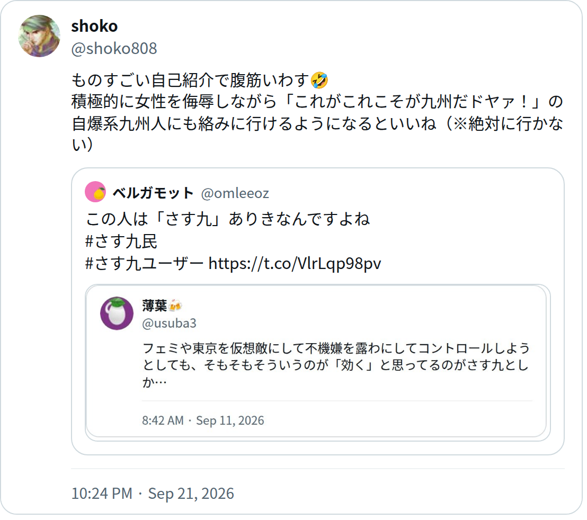Click the shoko display name
Screen dimensions: 587x520
(x=94, y=26)
